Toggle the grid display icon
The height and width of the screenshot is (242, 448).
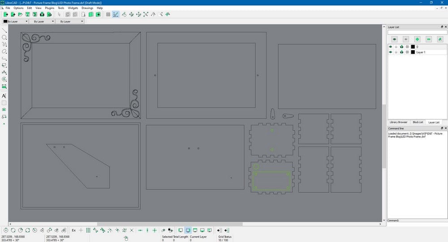[108, 14]
